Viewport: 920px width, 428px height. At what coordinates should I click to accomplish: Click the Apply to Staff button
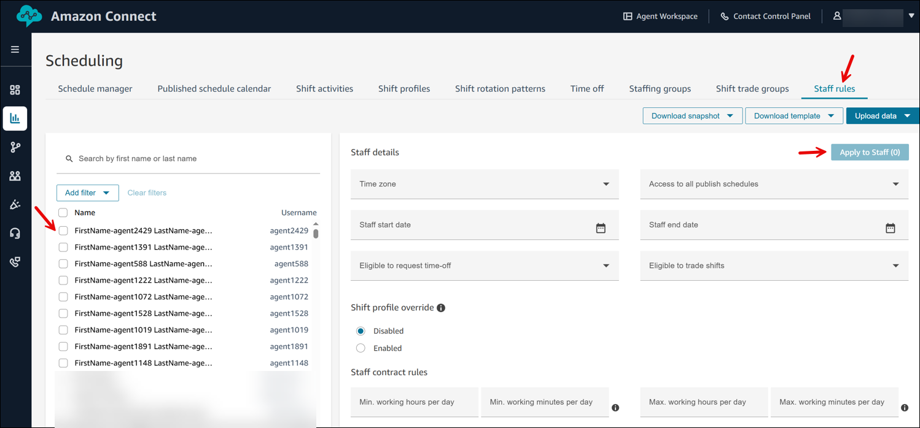pyautogui.click(x=869, y=153)
